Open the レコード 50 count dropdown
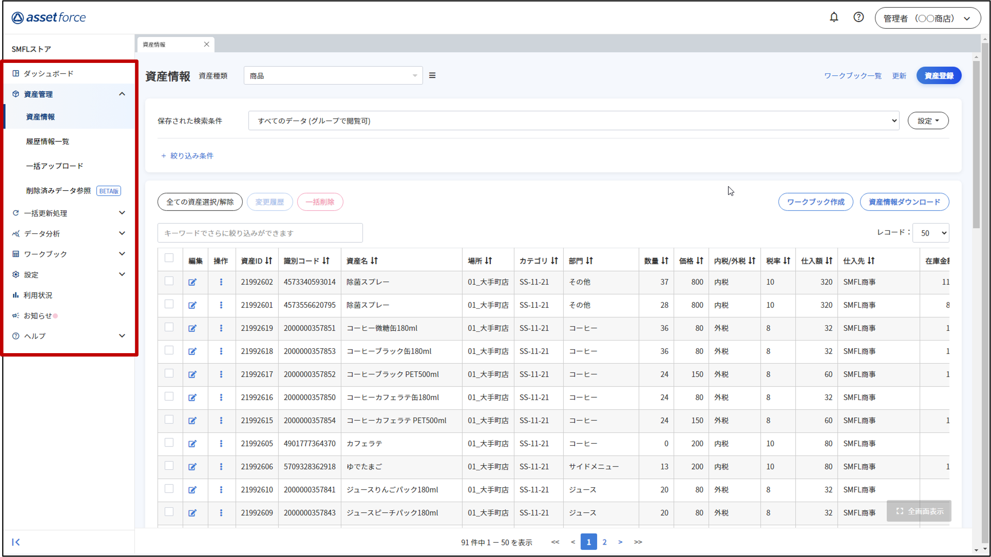 pyautogui.click(x=930, y=233)
